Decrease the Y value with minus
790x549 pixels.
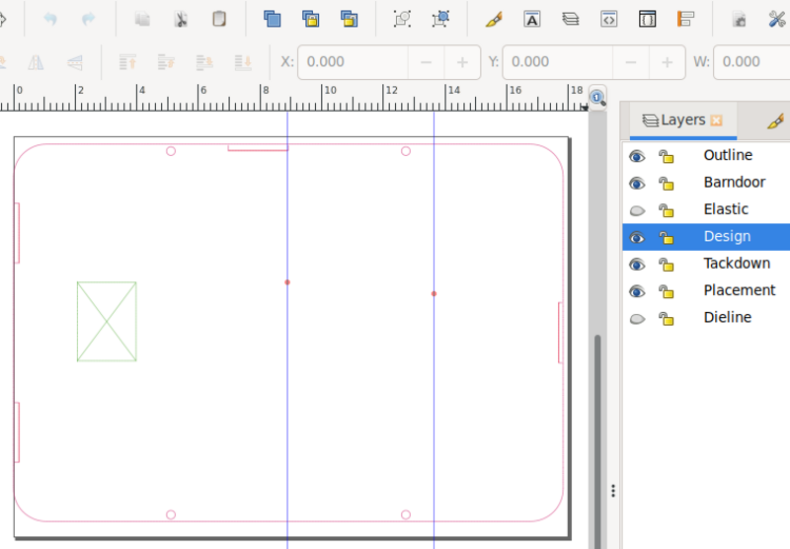(631, 62)
